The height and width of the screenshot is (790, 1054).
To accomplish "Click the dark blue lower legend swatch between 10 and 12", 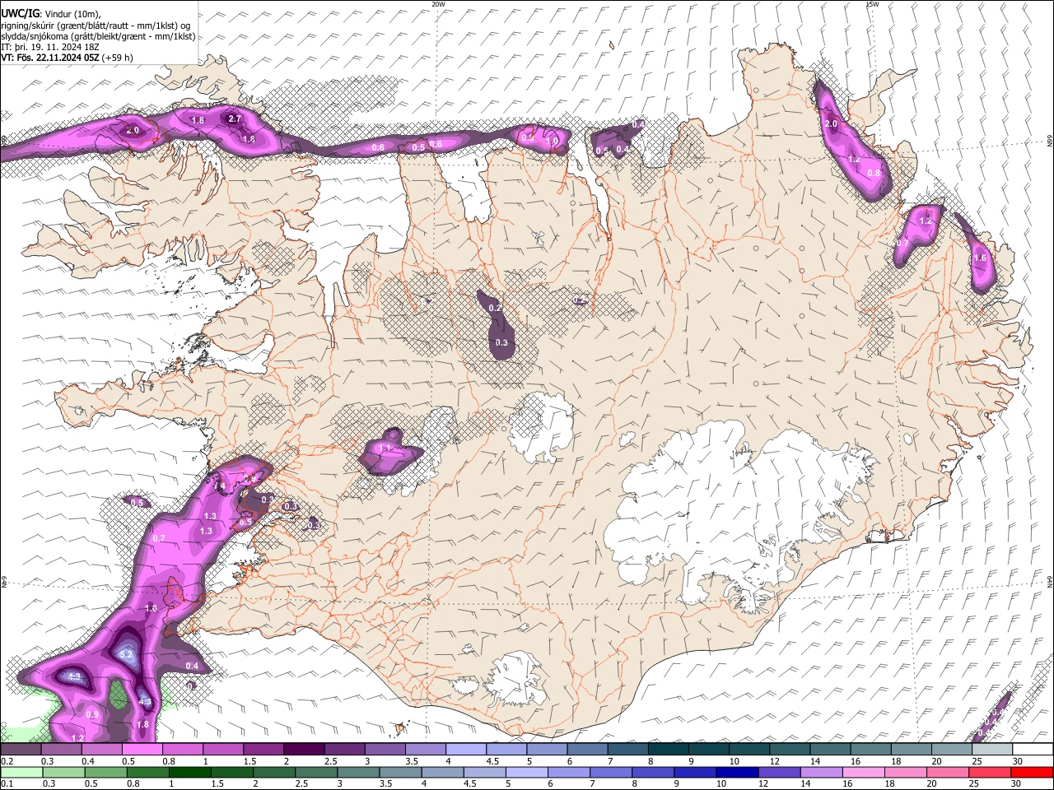I will (x=737, y=773).
